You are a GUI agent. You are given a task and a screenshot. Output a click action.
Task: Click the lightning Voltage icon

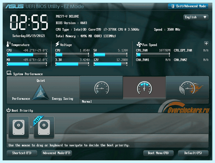click(x=57, y=44)
